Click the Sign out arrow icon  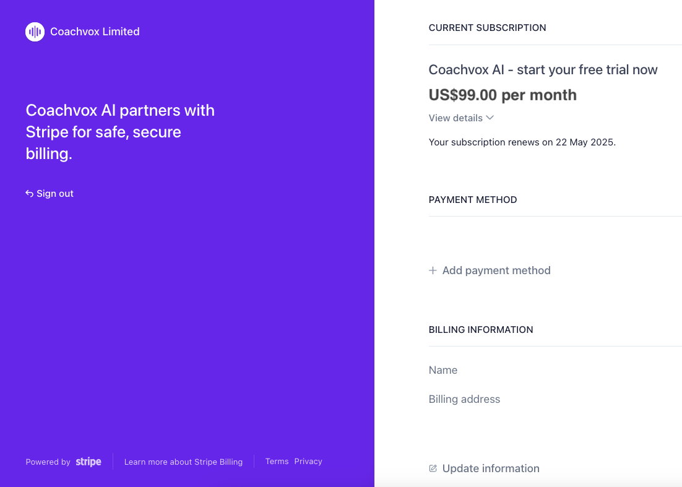pos(29,194)
